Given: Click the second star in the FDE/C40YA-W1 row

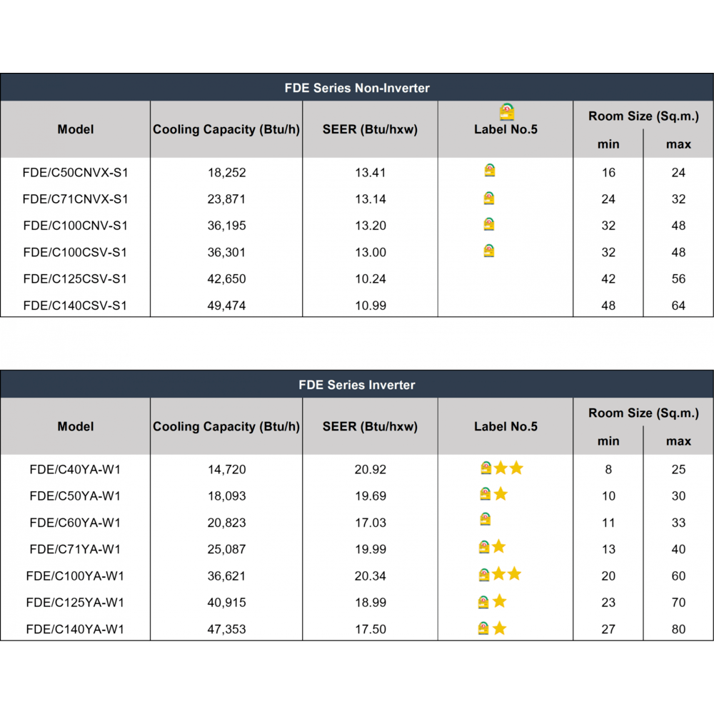Looking at the screenshot, I should (516, 468).
